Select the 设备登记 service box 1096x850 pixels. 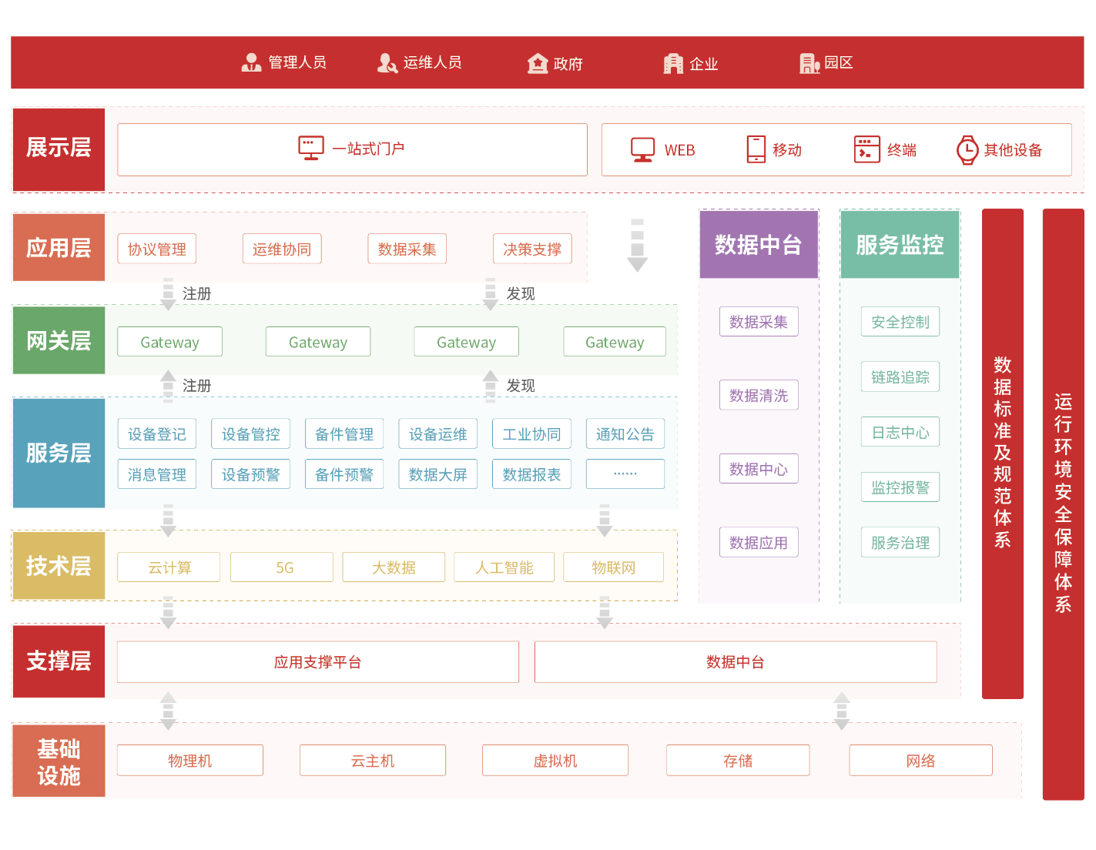pyautogui.click(x=157, y=434)
